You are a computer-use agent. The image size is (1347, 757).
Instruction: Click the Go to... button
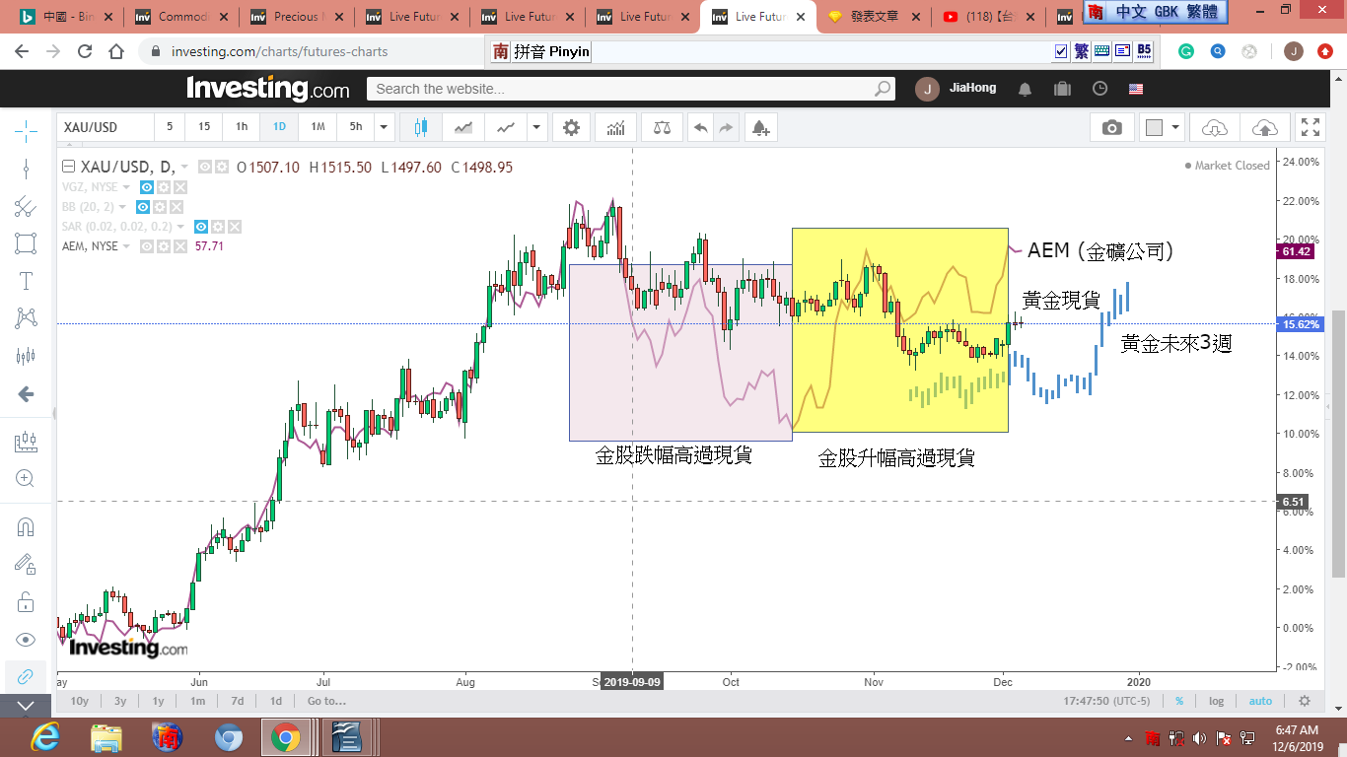(x=326, y=701)
